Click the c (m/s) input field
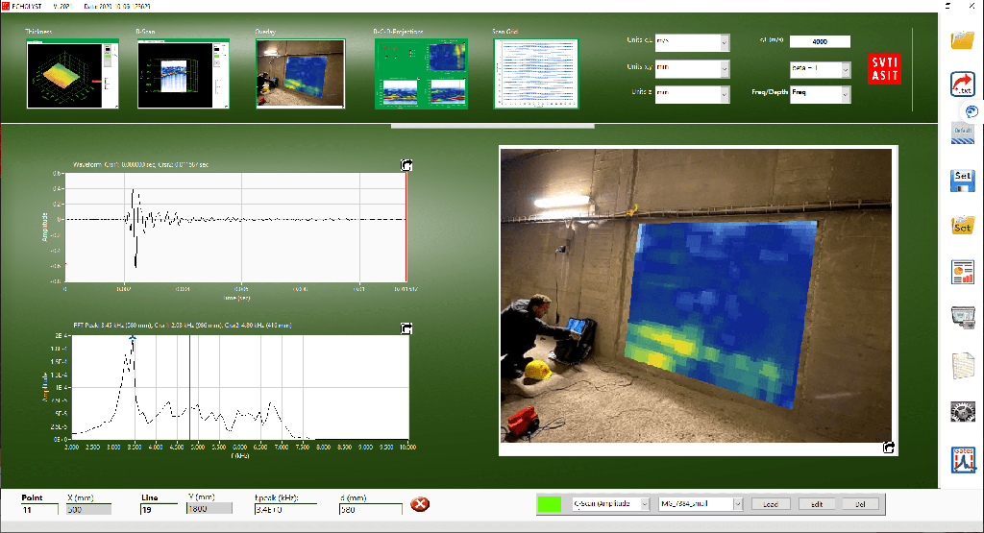 click(x=820, y=41)
